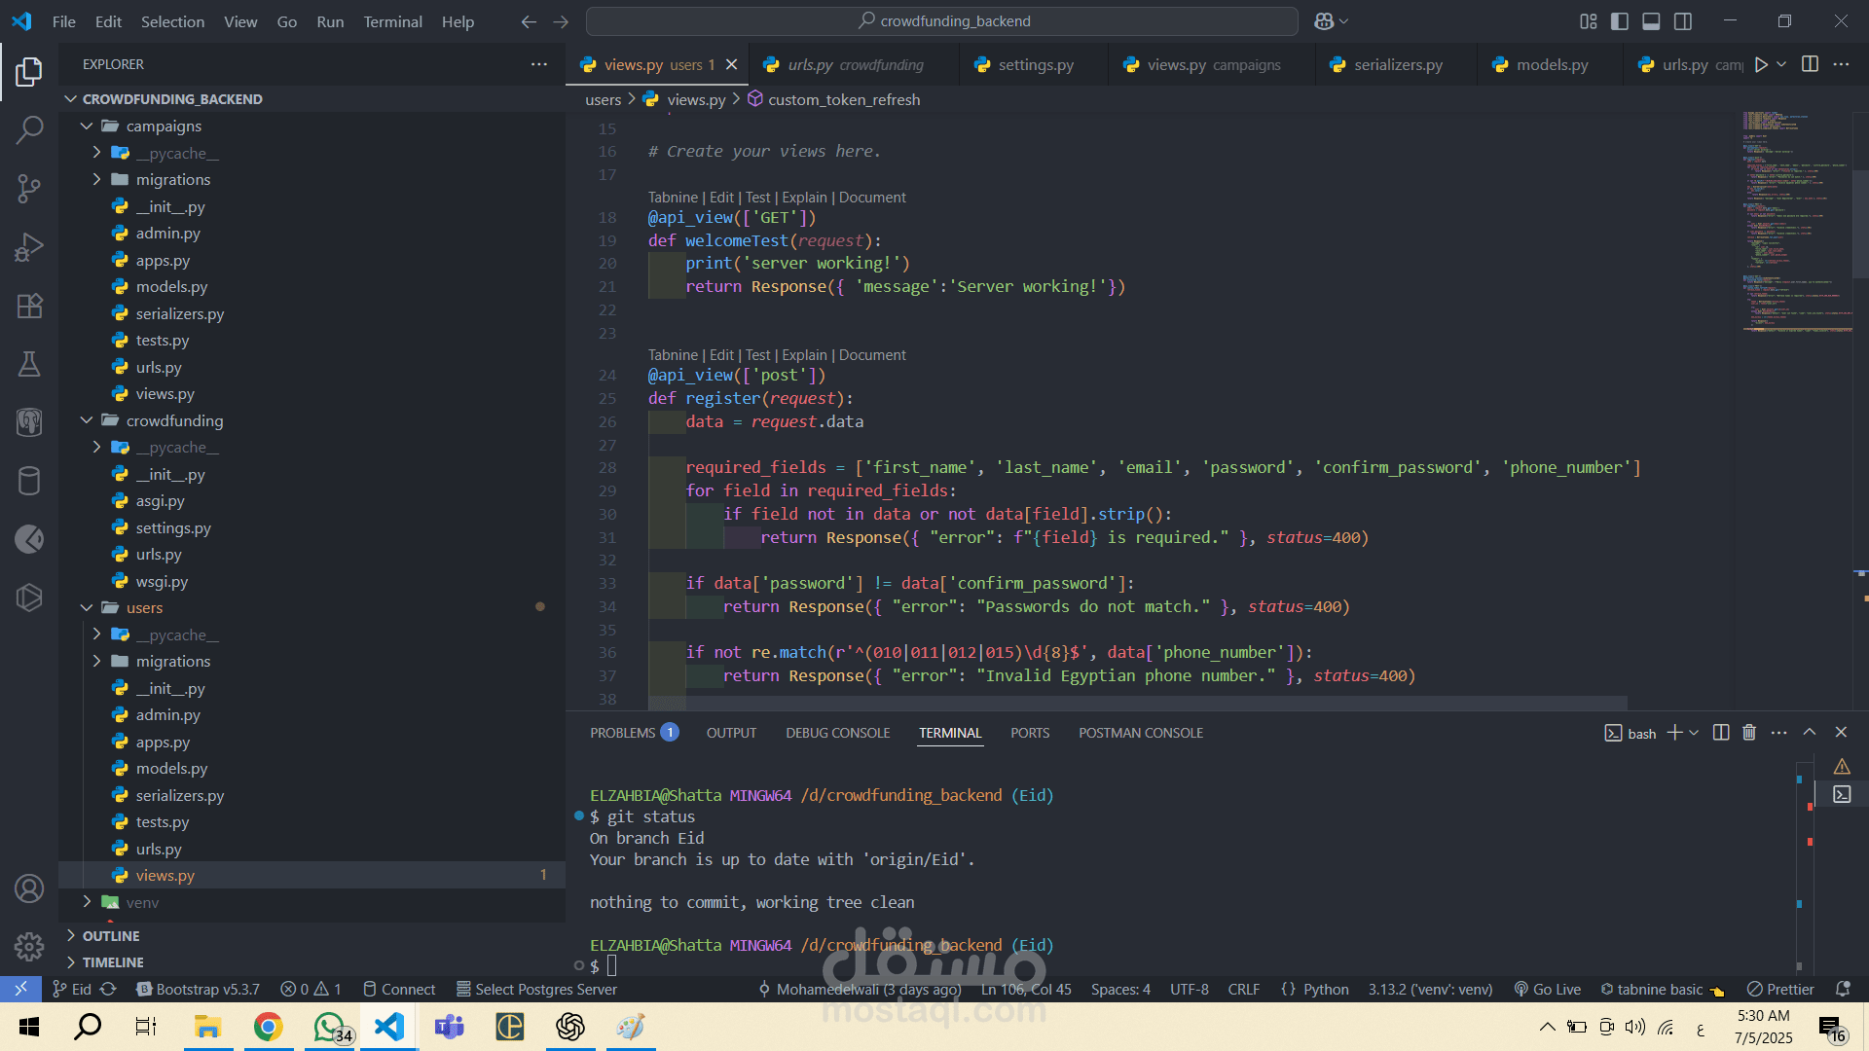This screenshot has width=1869, height=1051.
Task: Open Visual Studio Code in Windows taskbar
Action: pyautogui.click(x=389, y=1027)
